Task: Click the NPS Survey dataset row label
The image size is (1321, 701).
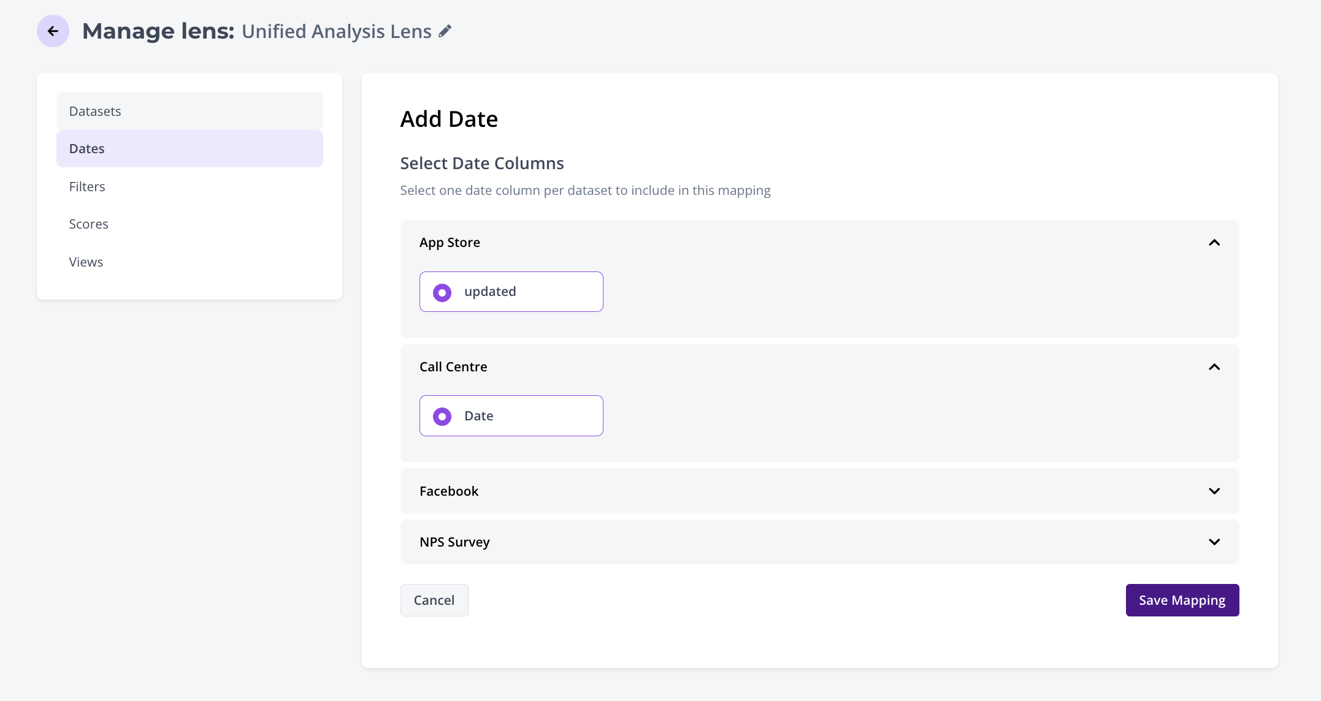Action: [x=454, y=542]
